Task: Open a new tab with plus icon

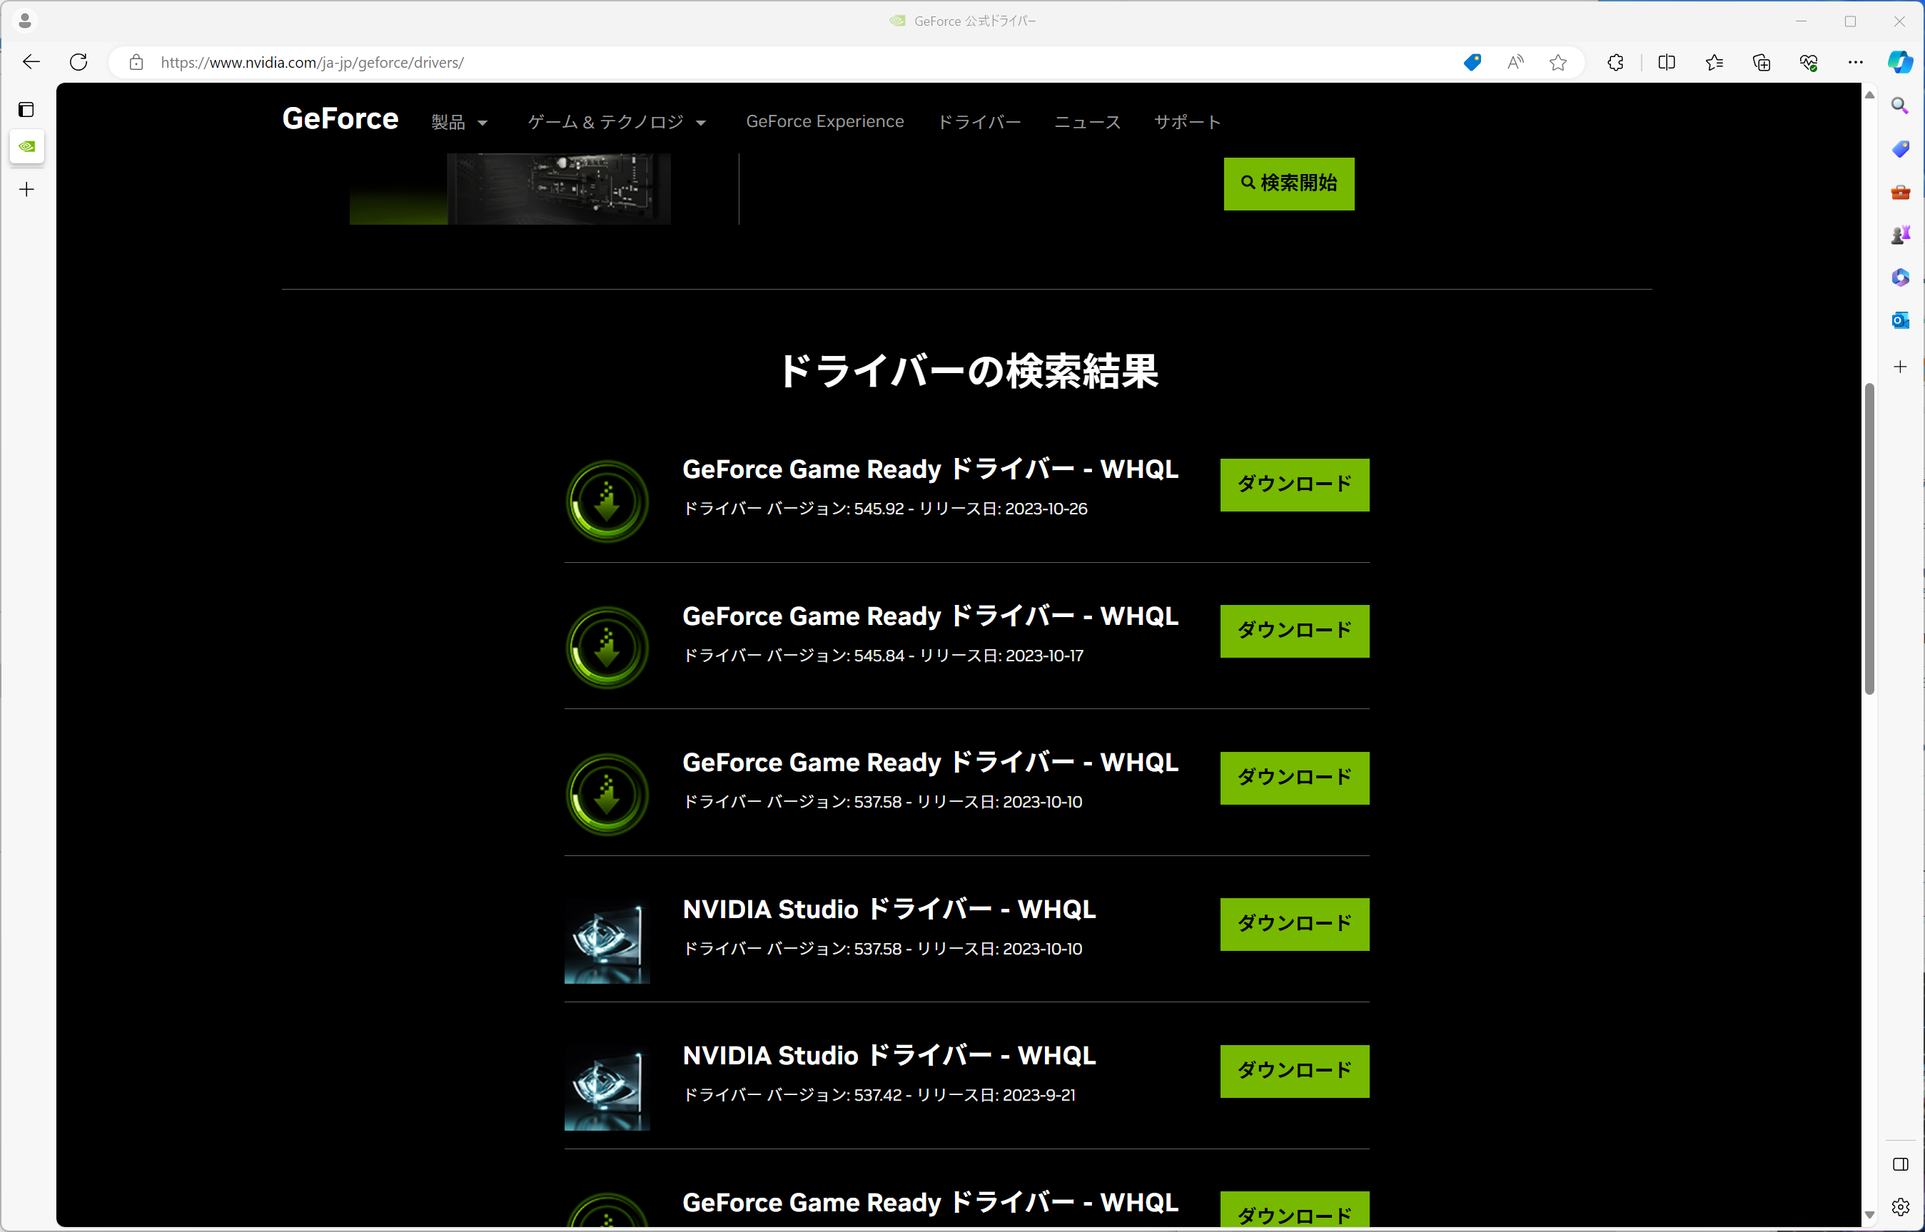Action: (x=26, y=190)
